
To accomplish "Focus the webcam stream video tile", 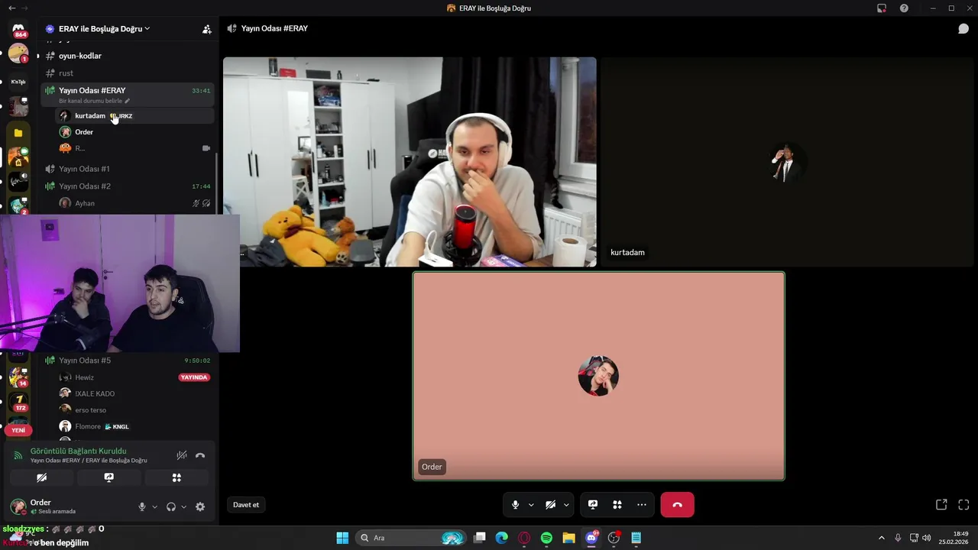I will (410, 162).
